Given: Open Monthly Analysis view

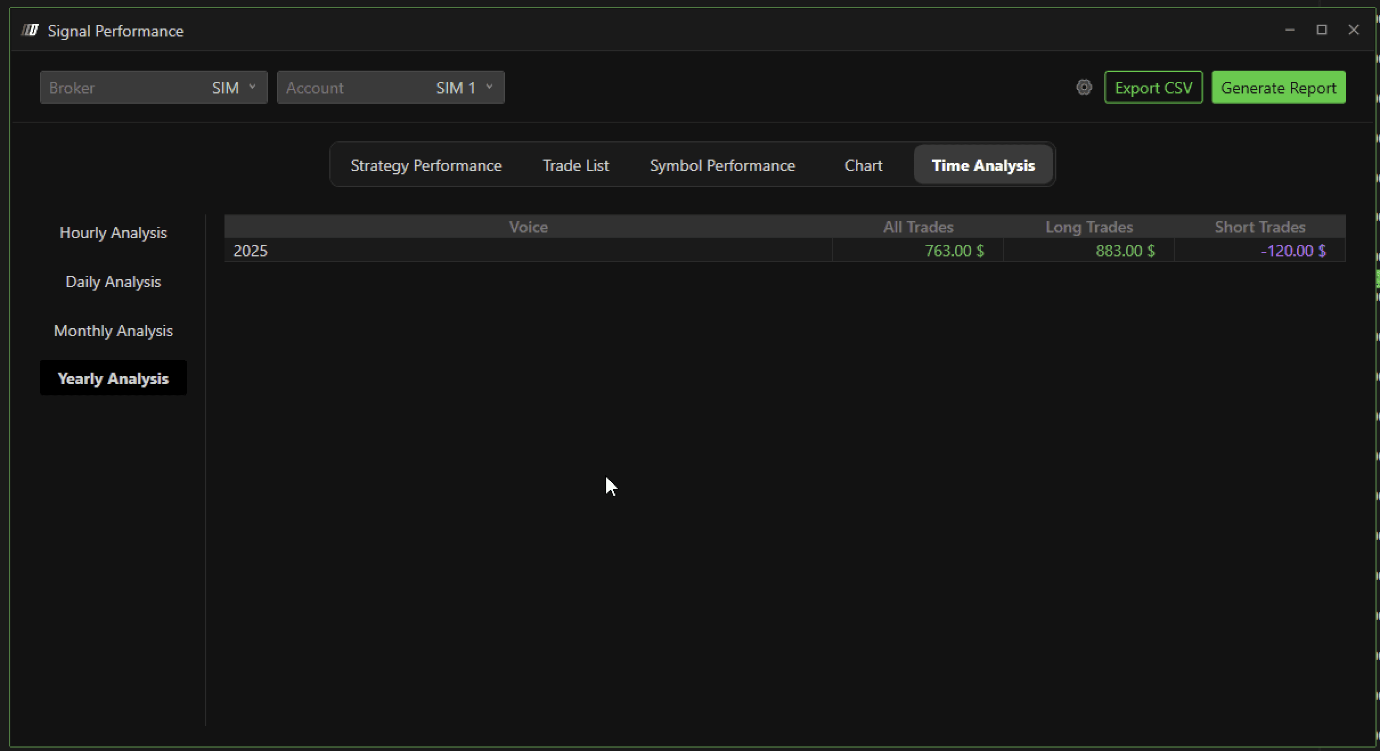Looking at the screenshot, I should [113, 330].
